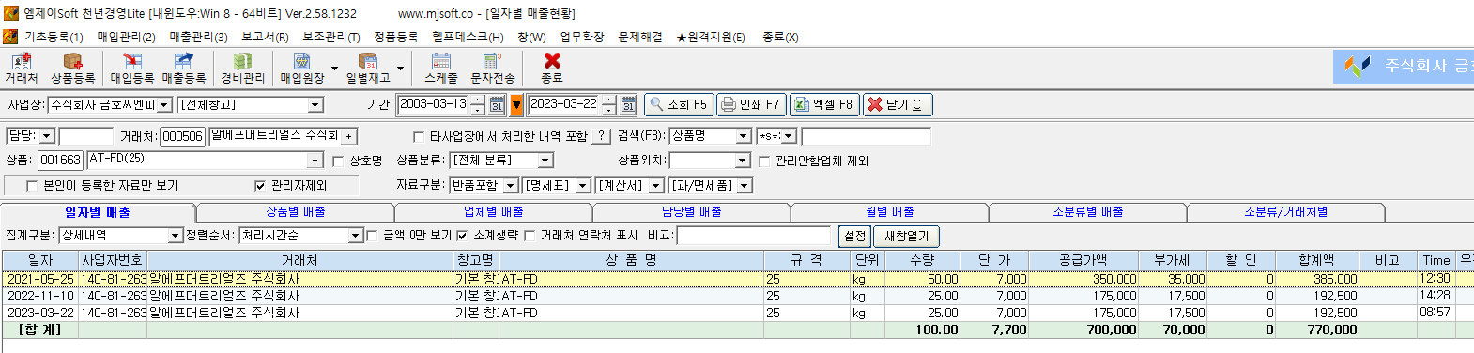Image resolution: width=1474 pixels, height=353 pixels.
Task: Open the 계산서 dropdown
Action: coord(656,186)
